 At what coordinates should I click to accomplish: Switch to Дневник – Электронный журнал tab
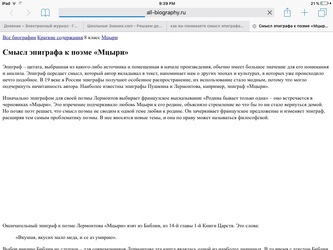coord(42,26)
